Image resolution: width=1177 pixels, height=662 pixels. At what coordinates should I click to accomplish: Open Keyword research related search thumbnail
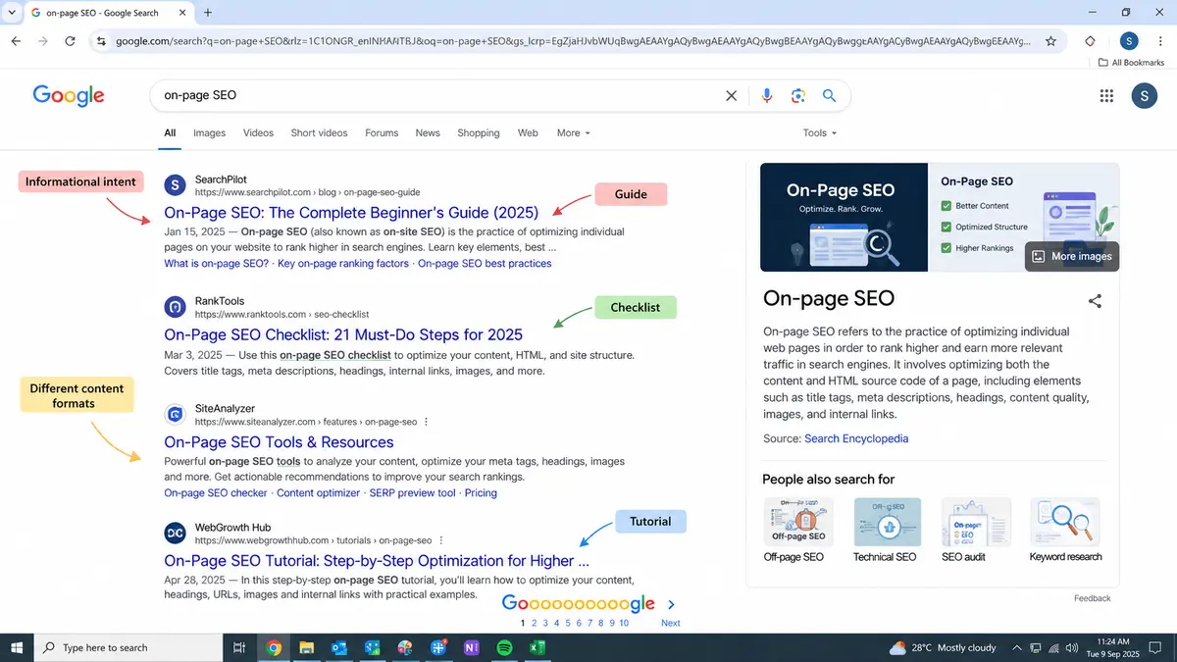pyautogui.click(x=1065, y=522)
